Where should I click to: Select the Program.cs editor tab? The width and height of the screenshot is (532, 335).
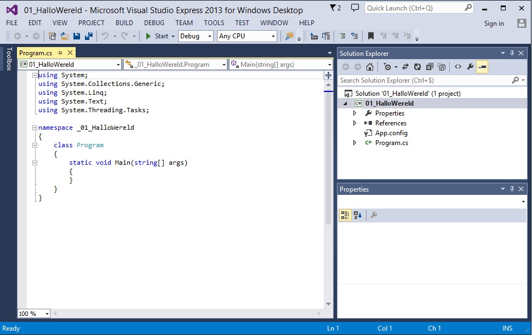36,53
